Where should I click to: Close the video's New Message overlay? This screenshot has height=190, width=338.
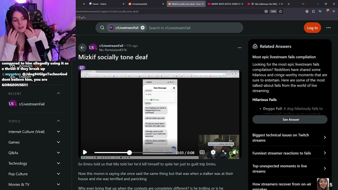174,88
